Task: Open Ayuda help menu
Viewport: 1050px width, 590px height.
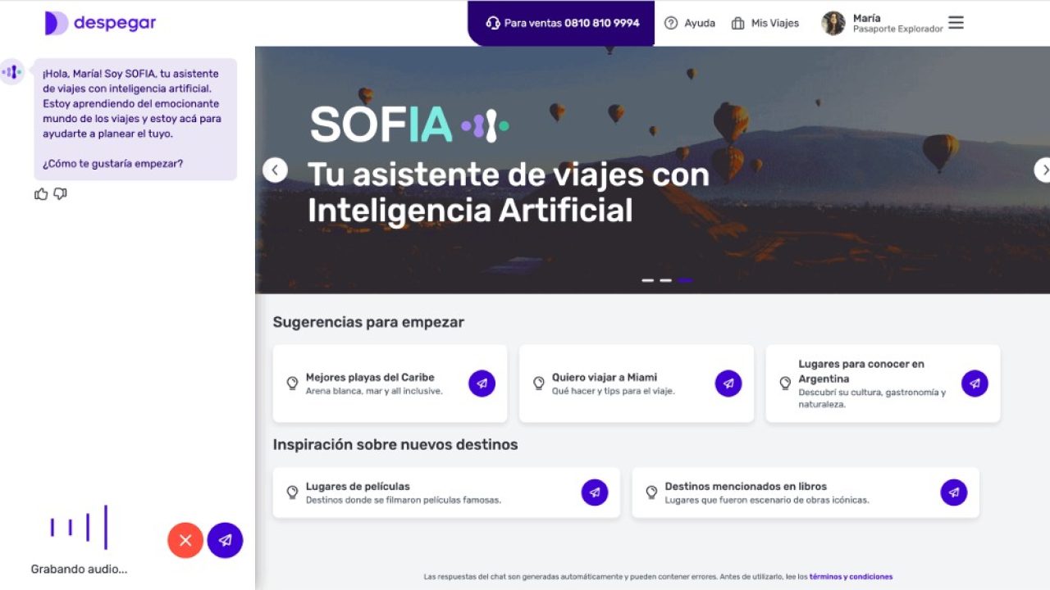Action: pyautogui.click(x=690, y=23)
